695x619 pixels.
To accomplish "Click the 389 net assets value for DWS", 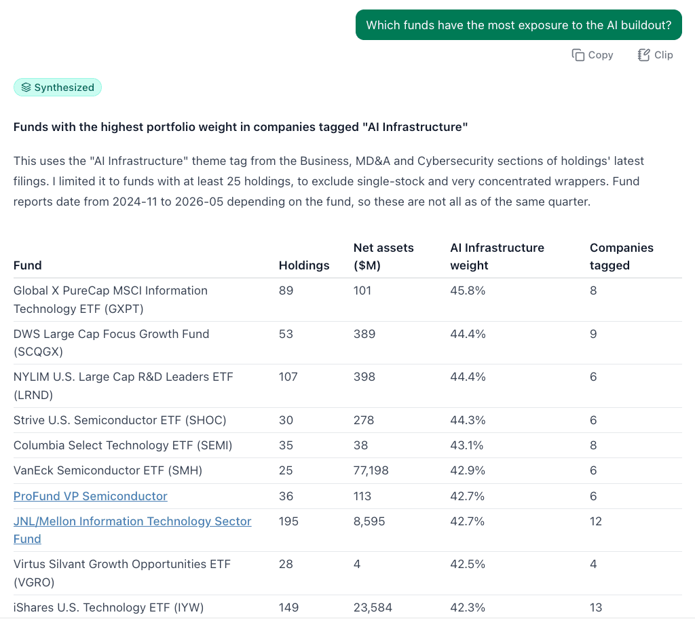I will [x=364, y=334].
